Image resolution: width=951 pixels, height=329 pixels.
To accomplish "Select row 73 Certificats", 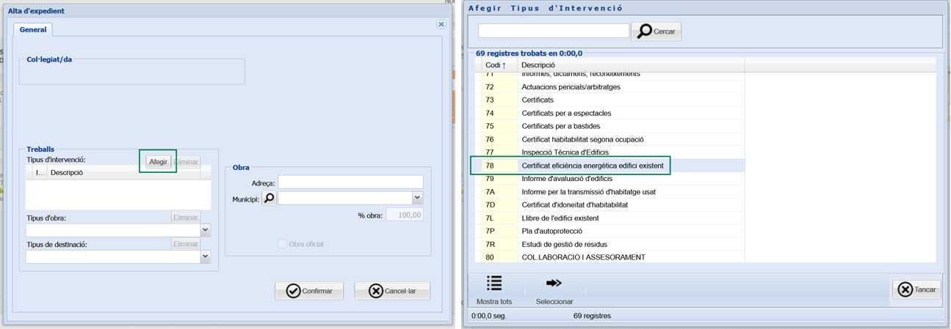I will [x=610, y=100].
